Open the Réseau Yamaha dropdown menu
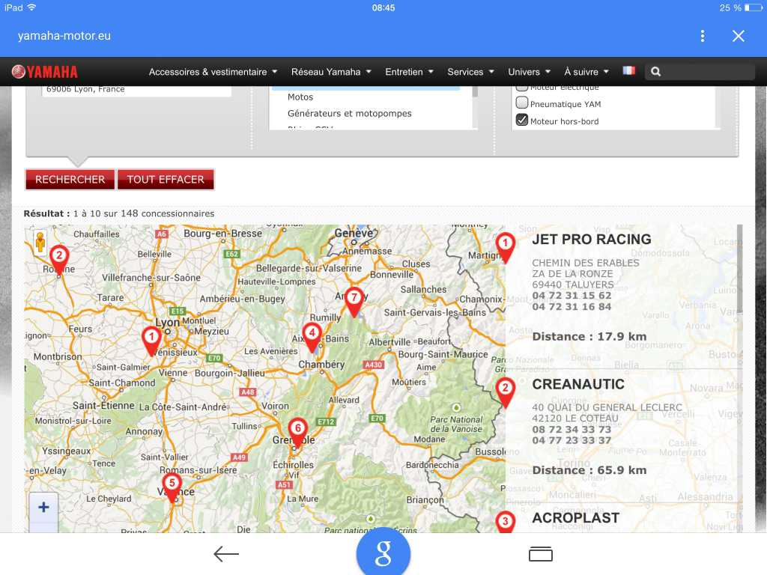This screenshot has width=767, height=575. tap(330, 72)
